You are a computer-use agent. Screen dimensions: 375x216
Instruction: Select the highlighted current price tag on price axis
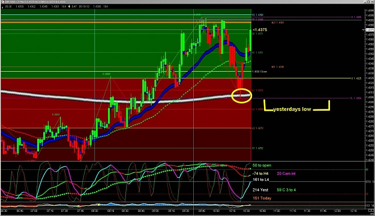tap(370, 30)
